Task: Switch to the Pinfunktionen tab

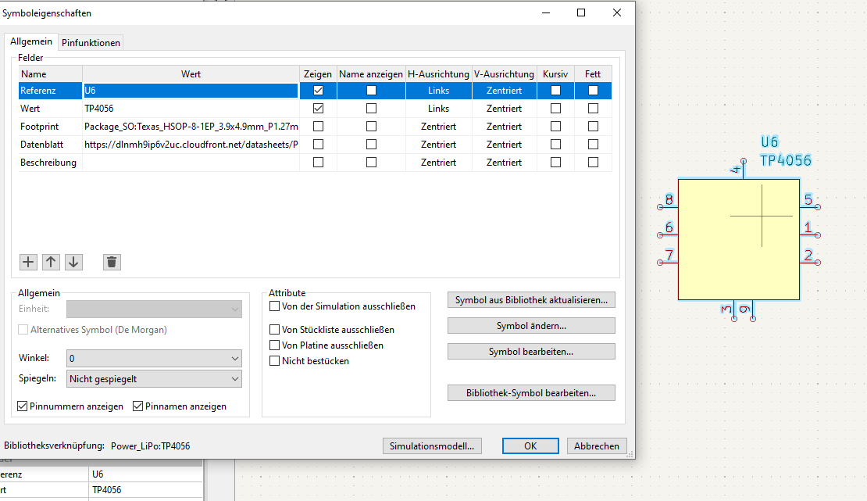Action: pyautogui.click(x=91, y=43)
